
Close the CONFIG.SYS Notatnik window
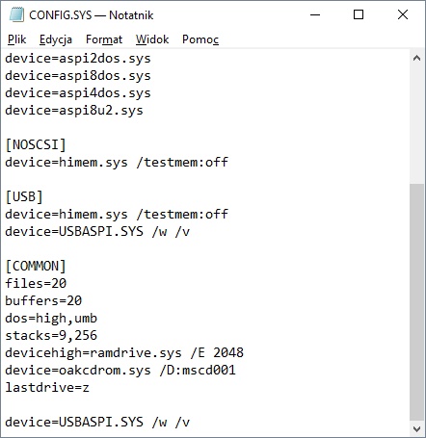(403, 14)
